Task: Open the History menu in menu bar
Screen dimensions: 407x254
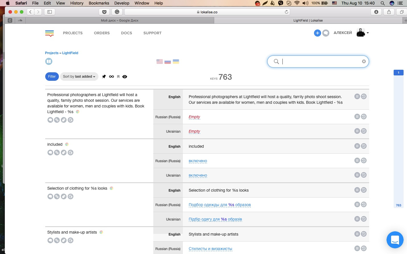Action: [77, 3]
